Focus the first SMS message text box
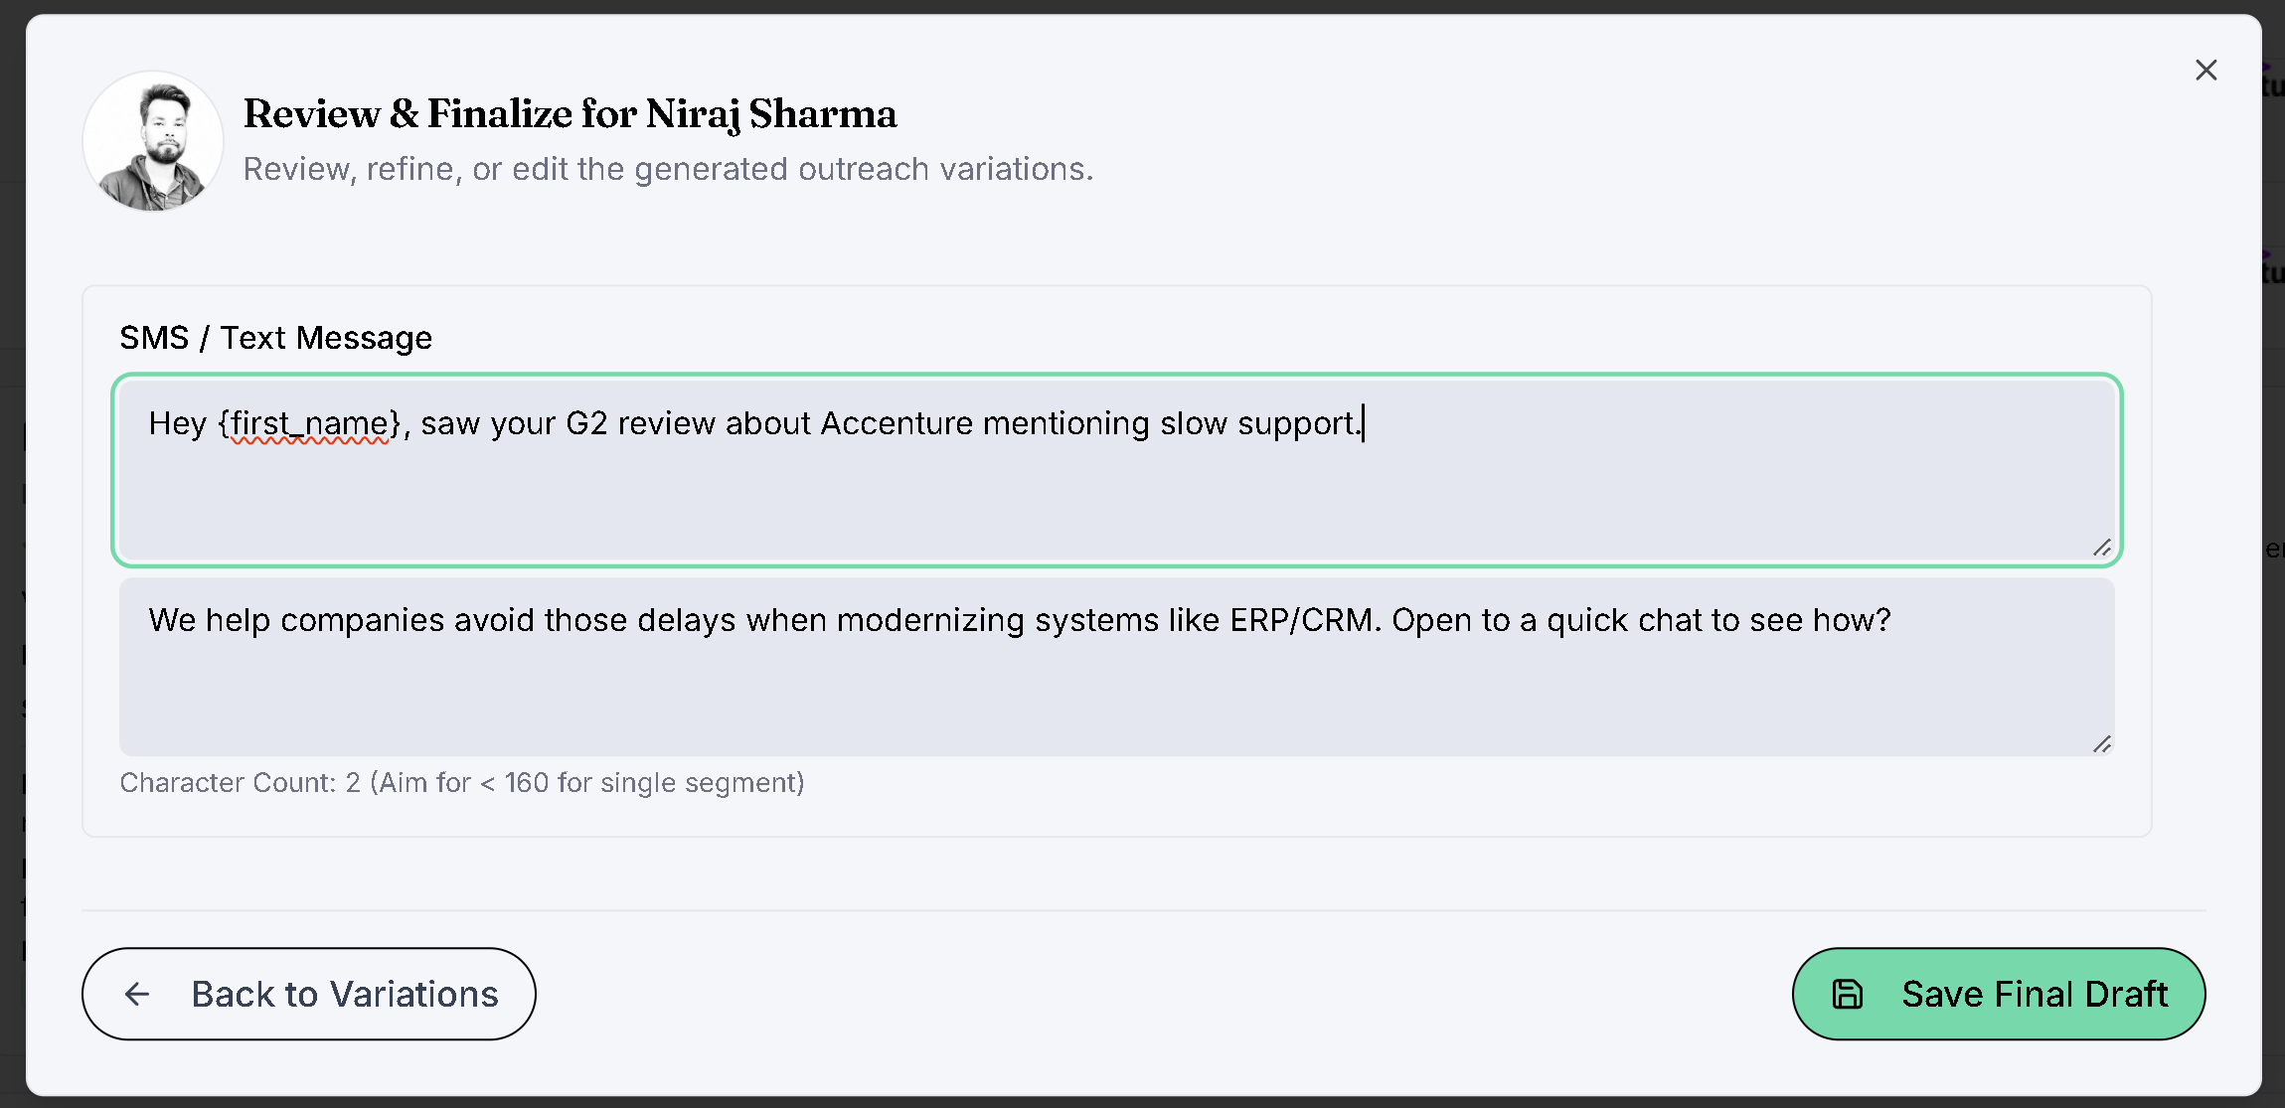Viewport: 2285px width, 1108px height. point(1117,471)
